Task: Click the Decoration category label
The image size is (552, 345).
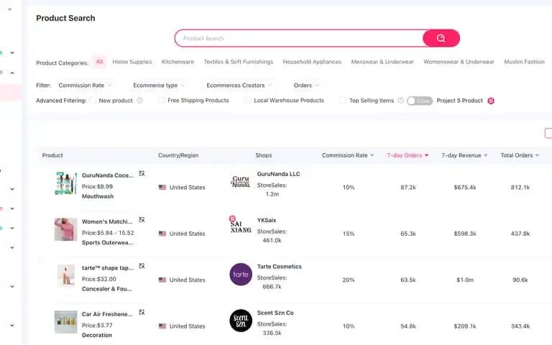Action: coord(97,335)
